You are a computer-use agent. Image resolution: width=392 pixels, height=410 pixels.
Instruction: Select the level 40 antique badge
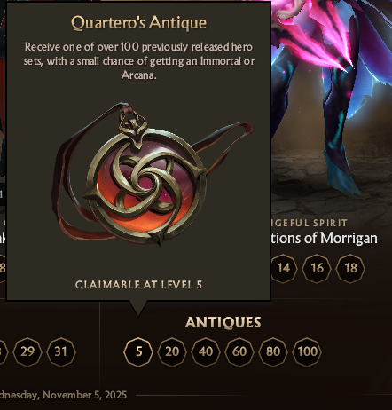click(x=206, y=352)
